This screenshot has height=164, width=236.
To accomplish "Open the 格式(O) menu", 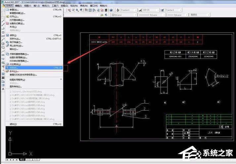I will pyautogui.click(x=46, y=6).
